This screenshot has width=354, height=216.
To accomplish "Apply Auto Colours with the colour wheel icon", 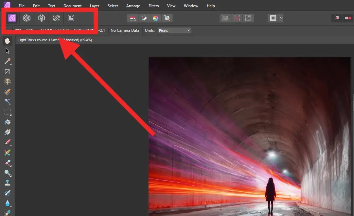I will click(x=155, y=18).
